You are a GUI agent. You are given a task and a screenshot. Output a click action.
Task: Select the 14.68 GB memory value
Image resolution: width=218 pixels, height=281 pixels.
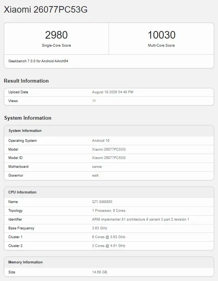click(99, 272)
